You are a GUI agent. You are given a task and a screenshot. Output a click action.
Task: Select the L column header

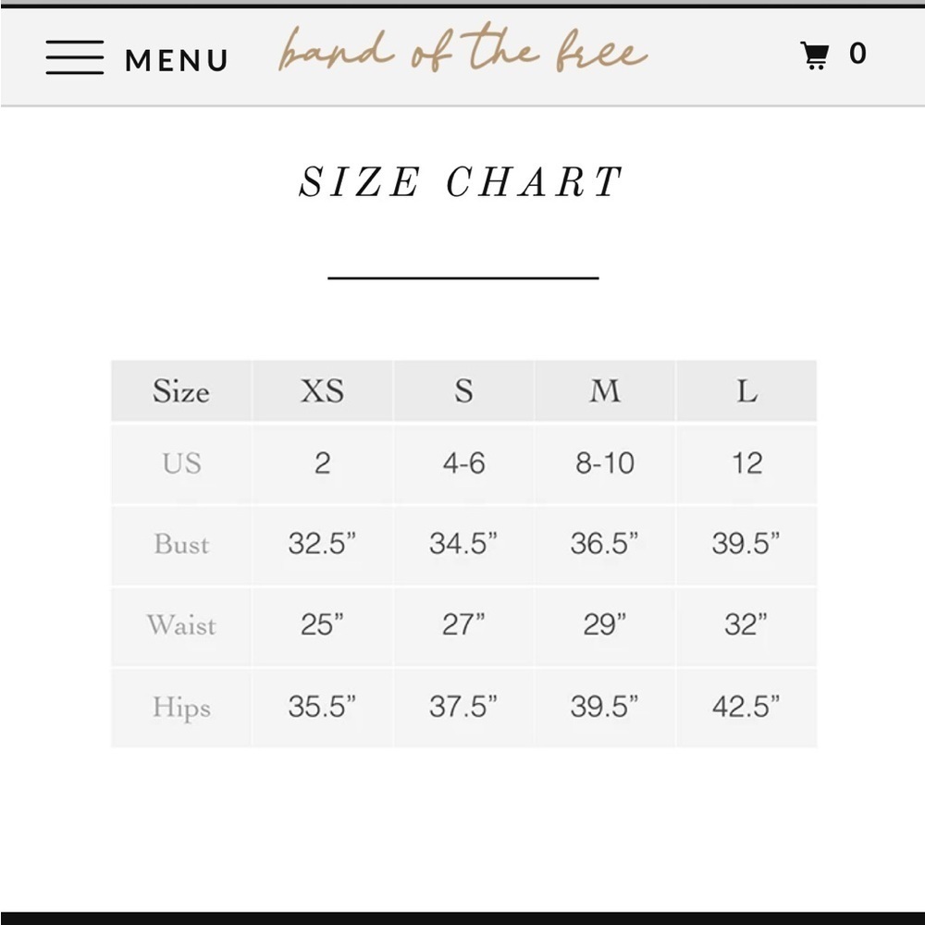(x=746, y=391)
